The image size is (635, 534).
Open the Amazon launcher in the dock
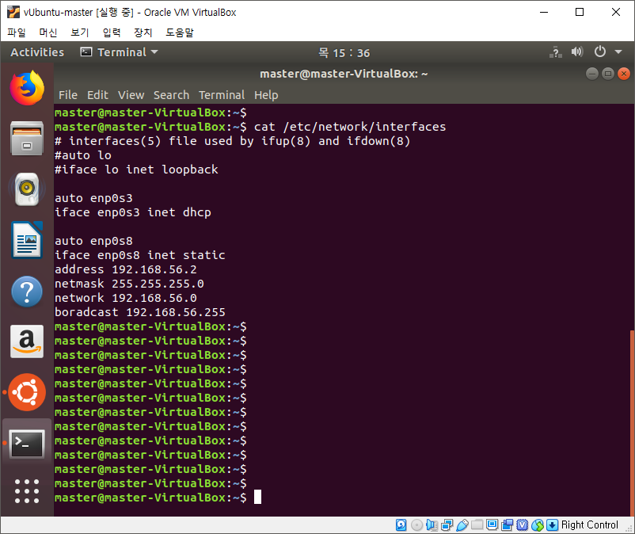(27, 341)
